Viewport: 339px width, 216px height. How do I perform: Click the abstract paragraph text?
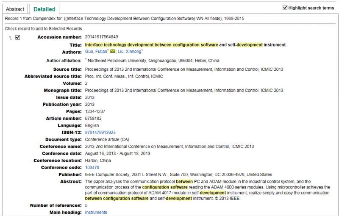coord(208,190)
